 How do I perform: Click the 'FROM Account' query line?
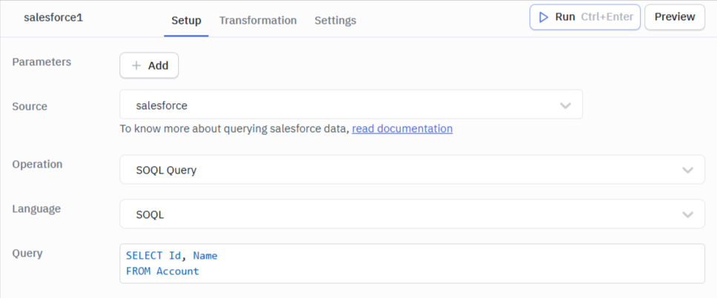click(x=163, y=271)
